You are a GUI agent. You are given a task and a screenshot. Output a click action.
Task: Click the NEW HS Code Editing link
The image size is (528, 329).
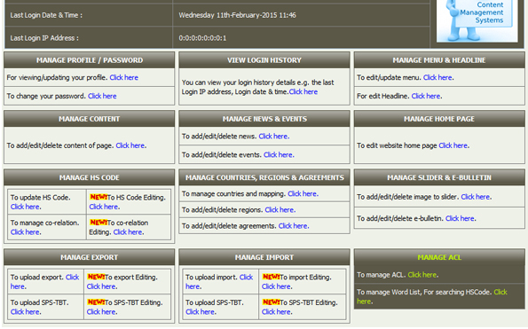pyautogui.click(x=103, y=207)
